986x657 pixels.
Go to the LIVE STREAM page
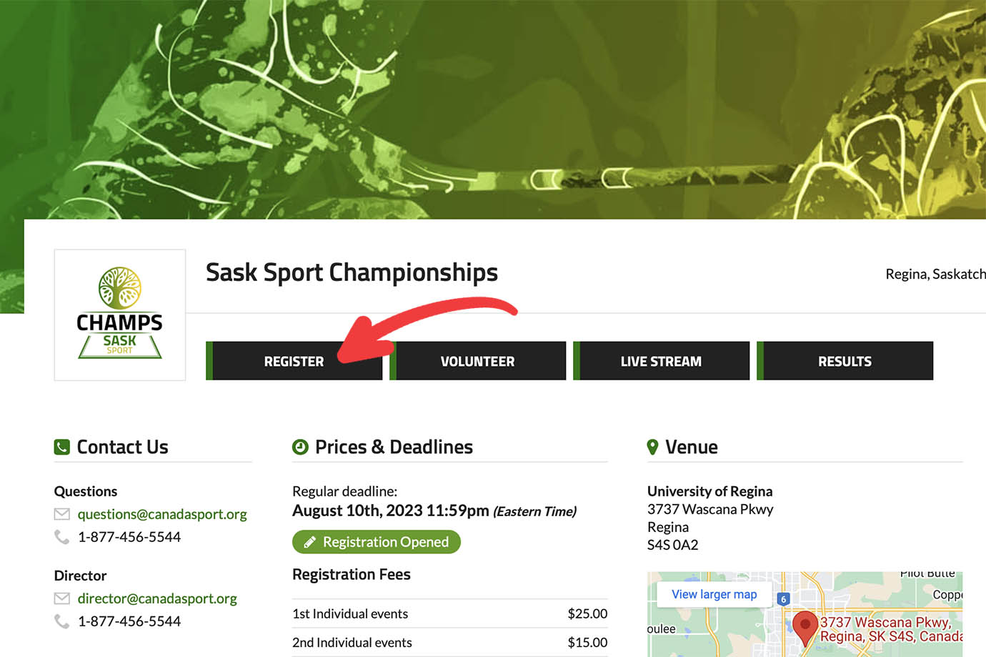661,361
